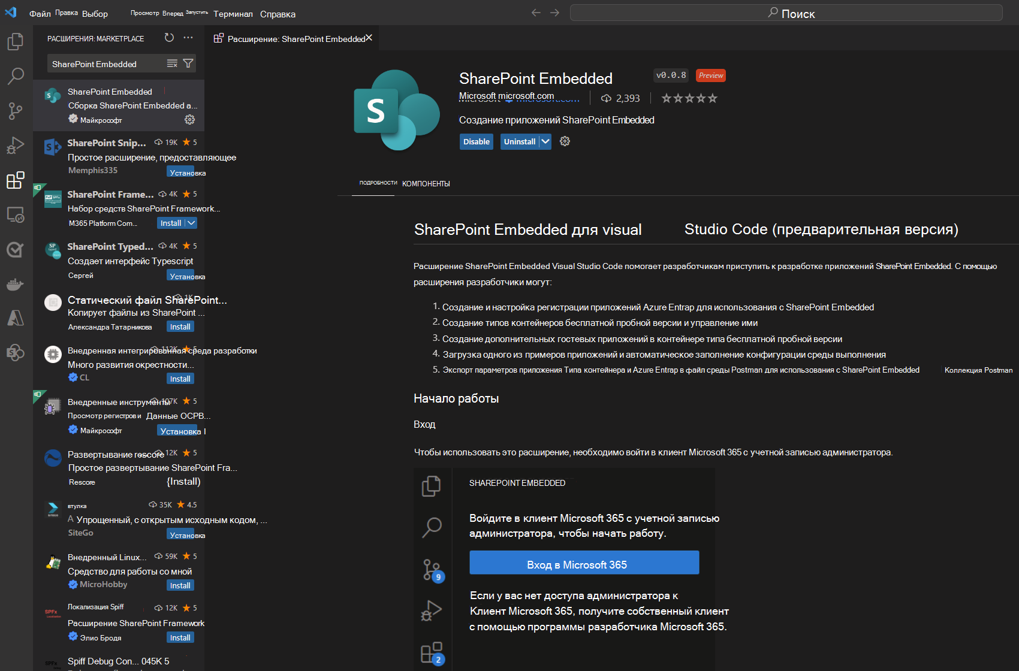Select the SharePoint Typed... extension entry
1019x671 pixels.
pyautogui.click(x=119, y=261)
